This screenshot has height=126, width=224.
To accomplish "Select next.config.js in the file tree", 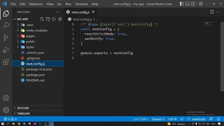I will point(38,64).
